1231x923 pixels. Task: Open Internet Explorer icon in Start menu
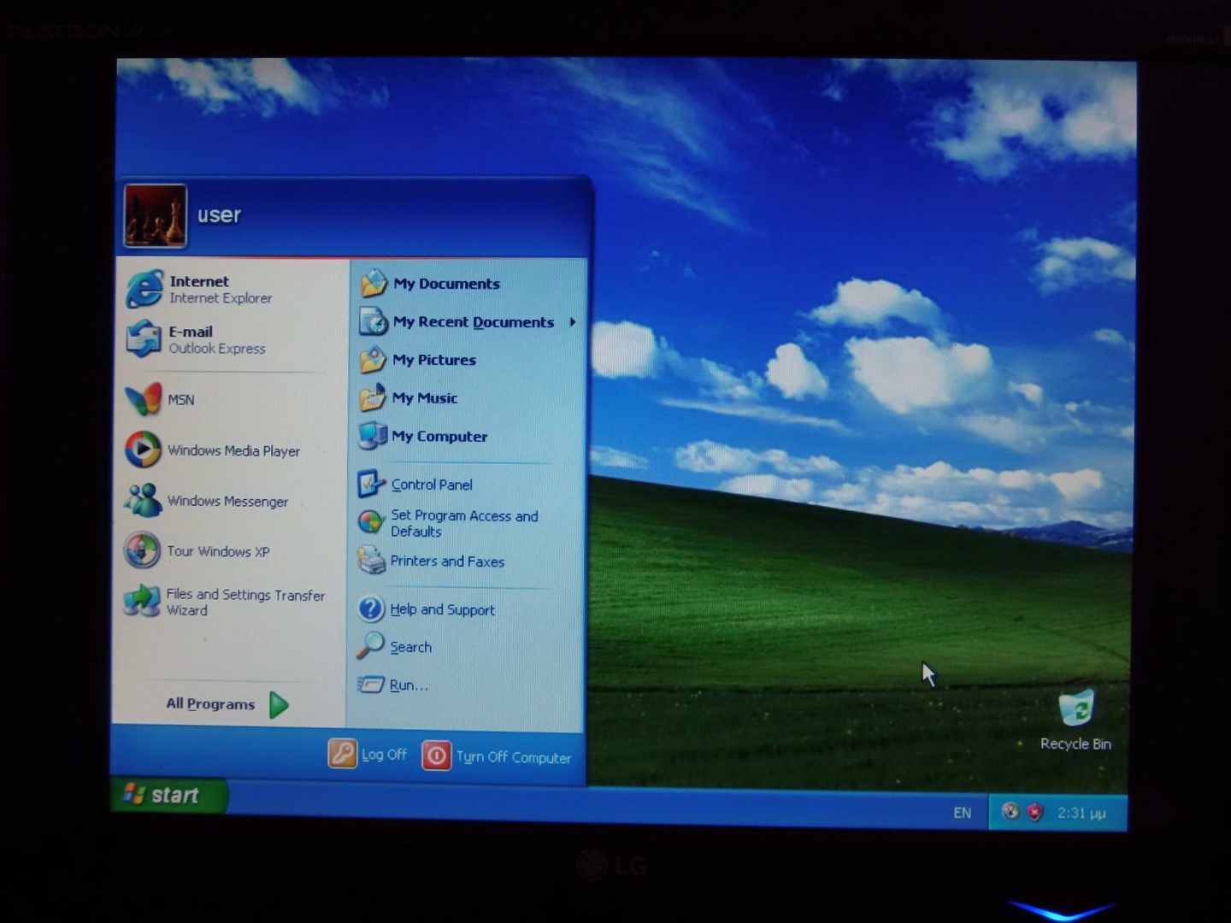coord(144,289)
